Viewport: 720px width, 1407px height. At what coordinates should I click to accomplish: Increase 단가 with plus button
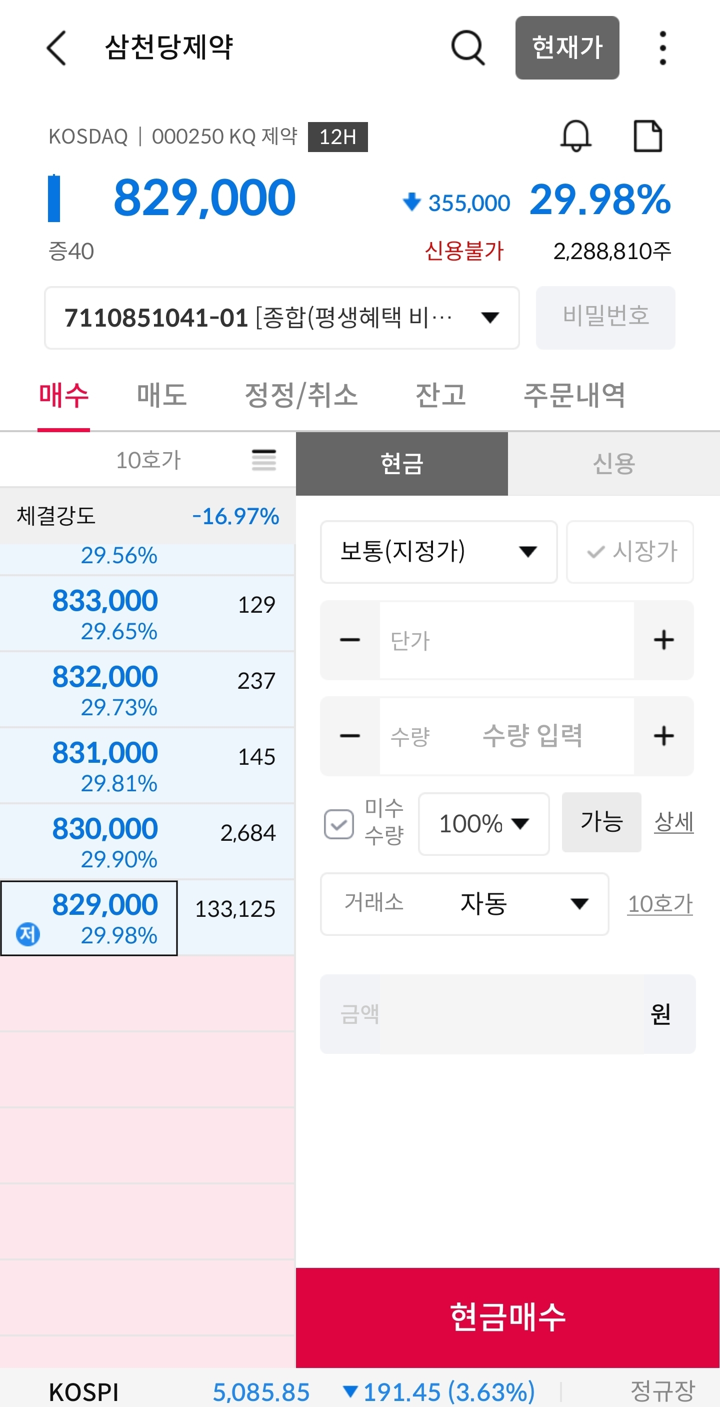point(663,640)
